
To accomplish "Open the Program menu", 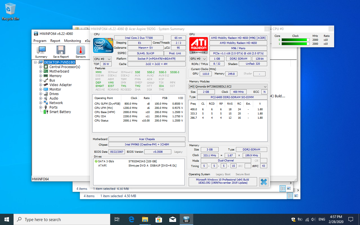I will pos(40,40).
